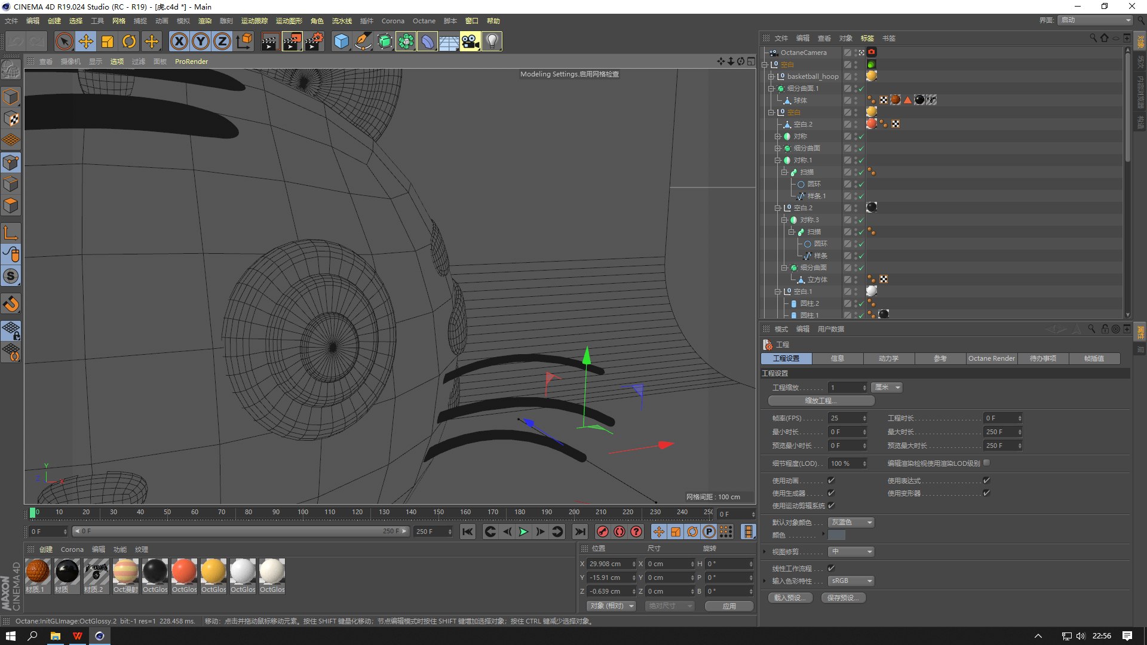Click the Camera object icon
The height and width of the screenshot is (645, 1147).
(470, 41)
